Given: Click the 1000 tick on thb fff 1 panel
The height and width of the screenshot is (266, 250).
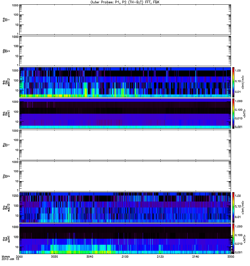Looking at the screenshot, I should 15,5.
